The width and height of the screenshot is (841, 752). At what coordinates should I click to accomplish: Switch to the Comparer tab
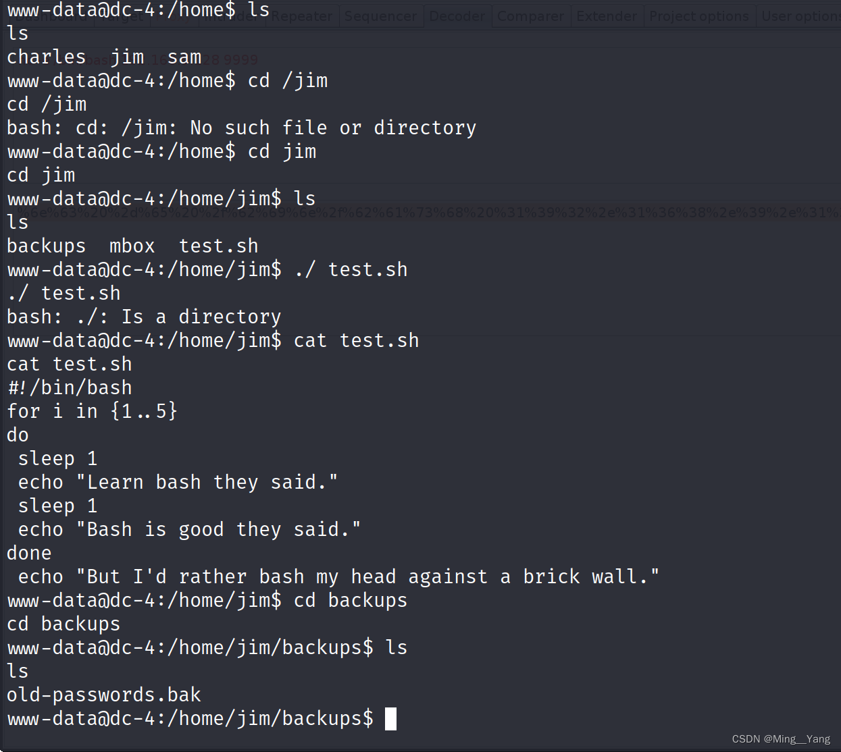531,16
